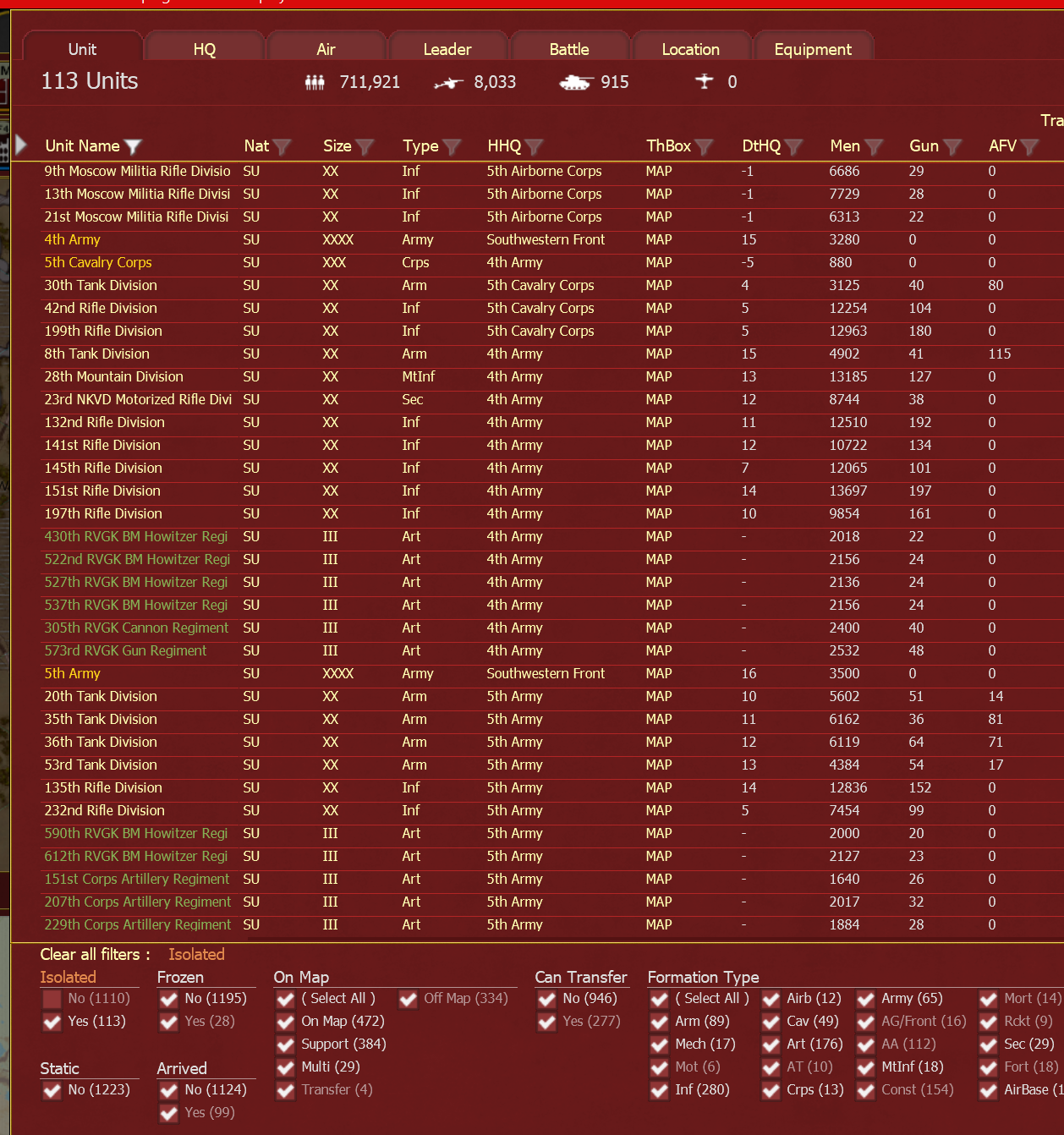The image size is (1064, 1135).
Task: Open the Equipment tab
Action: [813, 48]
